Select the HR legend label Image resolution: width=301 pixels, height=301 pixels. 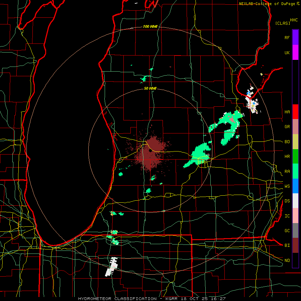click(x=287, y=157)
